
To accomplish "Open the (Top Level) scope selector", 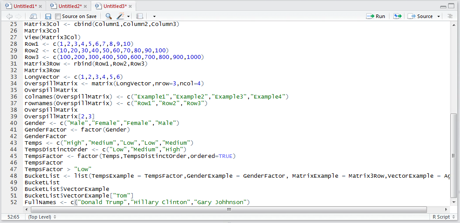I will point(42,217).
